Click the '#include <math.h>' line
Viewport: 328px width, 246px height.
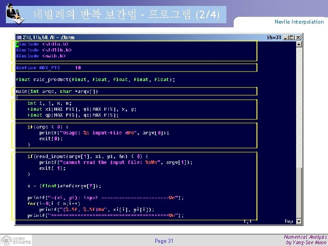[41, 56]
